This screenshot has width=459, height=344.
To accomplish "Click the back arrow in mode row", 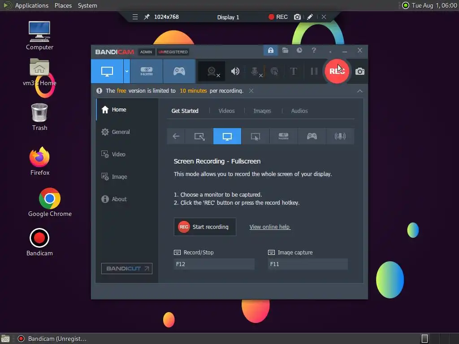I will click(176, 136).
